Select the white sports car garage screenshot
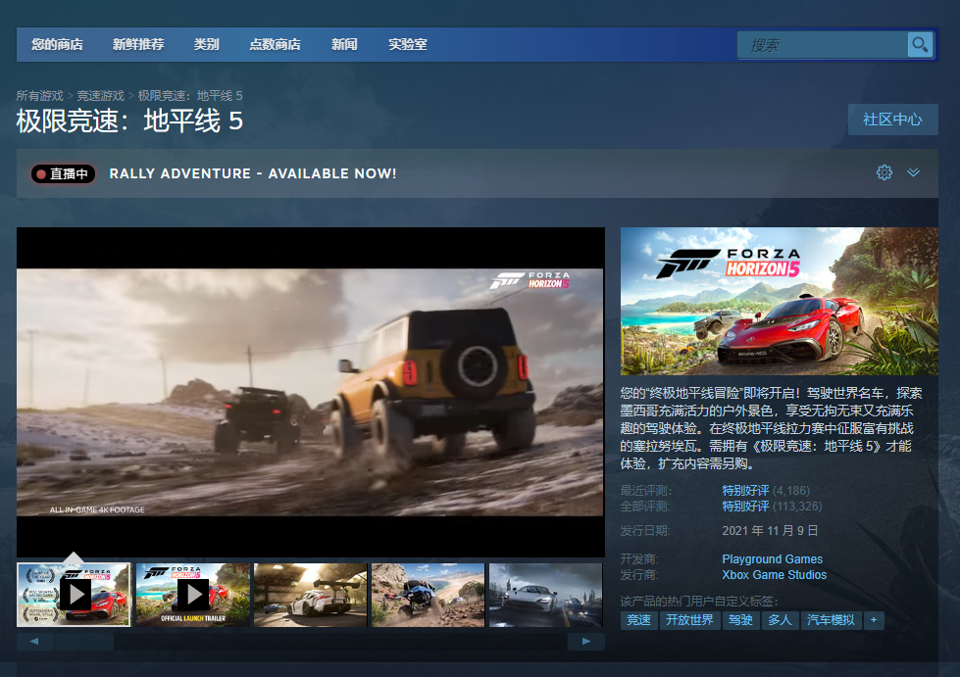The image size is (960, 677). click(311, 595)
